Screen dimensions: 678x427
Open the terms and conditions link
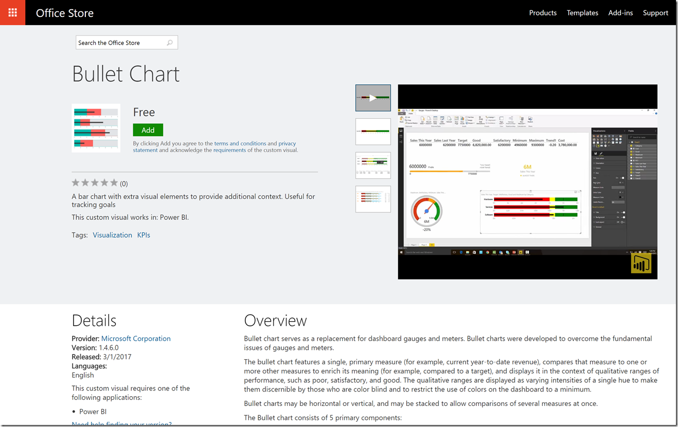coord(240,143)
